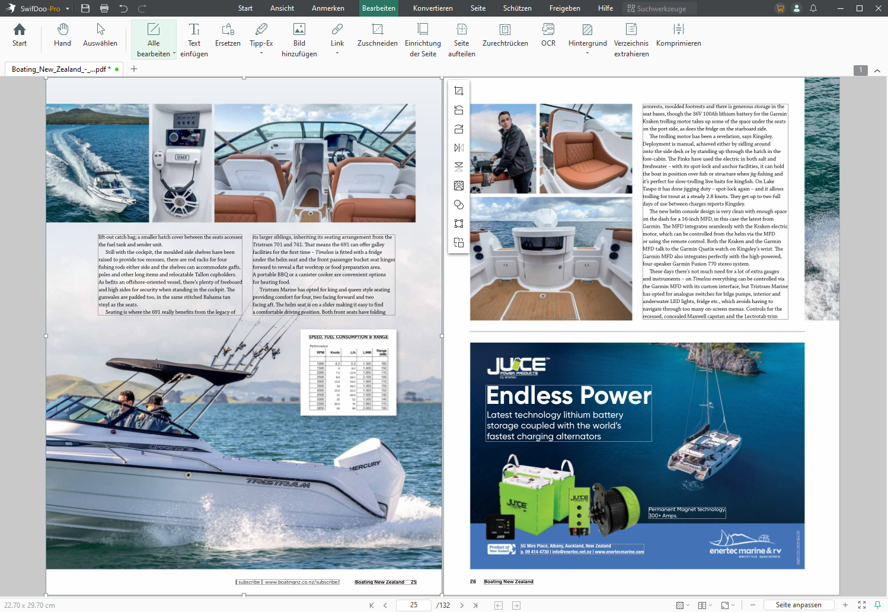Screen dimensions: 888x612
Task: Switch to the Anmerken tab
Action: coord(328,8)
